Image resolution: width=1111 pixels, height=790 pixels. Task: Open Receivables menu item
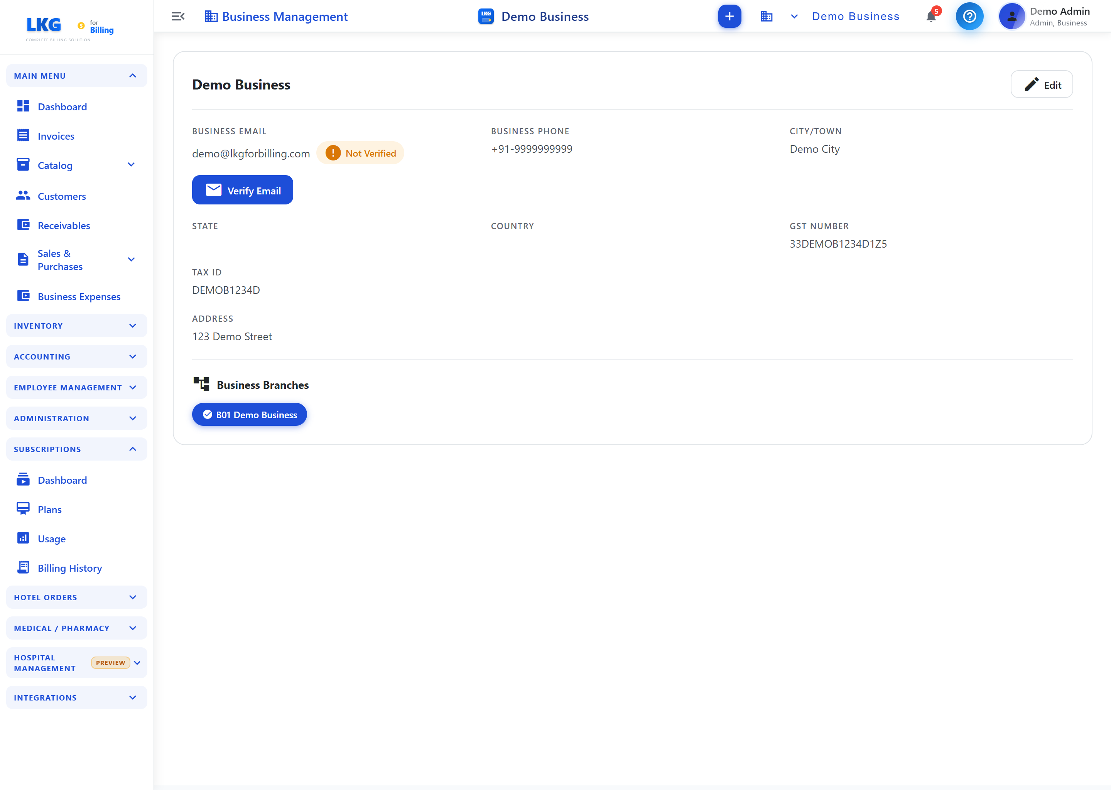tap(64, 225)
